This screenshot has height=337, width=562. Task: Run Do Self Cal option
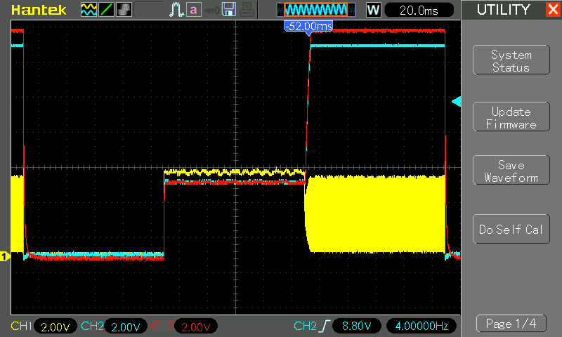[511, 230]
